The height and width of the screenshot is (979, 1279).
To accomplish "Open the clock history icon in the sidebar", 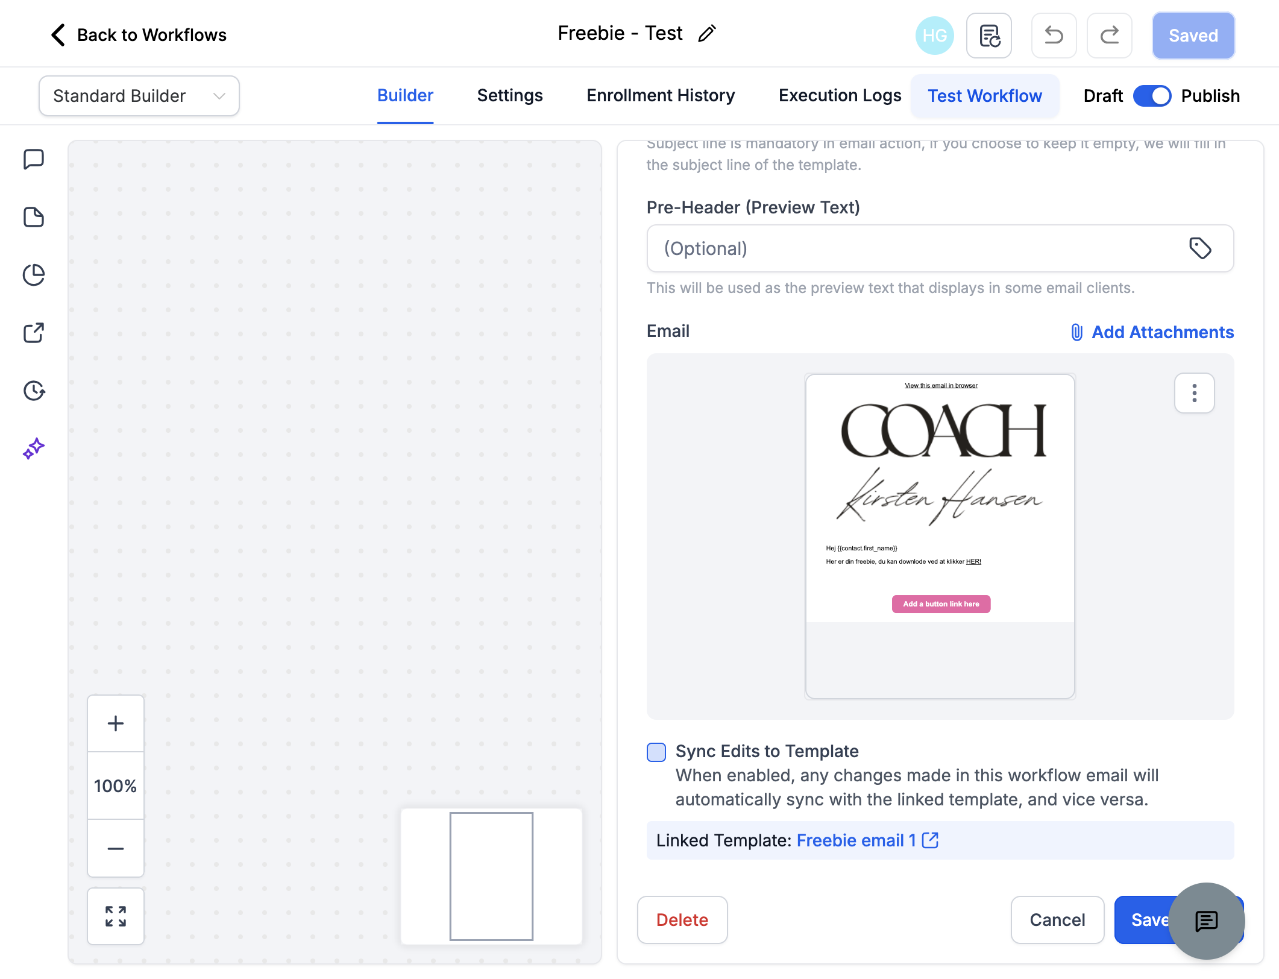I will tap(34, 391).
